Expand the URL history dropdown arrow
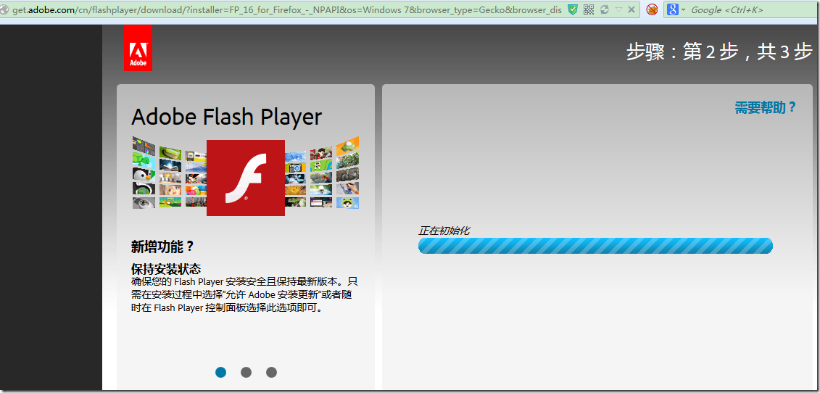 [x=618, y=9]
